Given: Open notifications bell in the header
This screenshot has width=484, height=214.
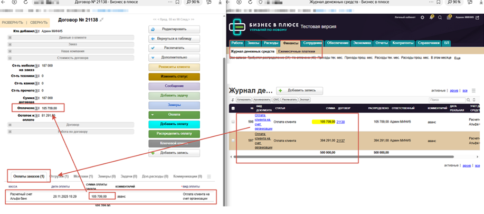Looking at the screenshot, I should tap(431, 18).
